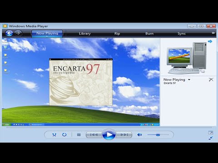Image resolution: width=218 pixels, height=163 pixels.
Task: Switch to full screen view
Action: [211, 133]
